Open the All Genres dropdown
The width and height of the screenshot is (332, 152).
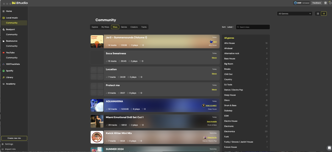(294, 14)
